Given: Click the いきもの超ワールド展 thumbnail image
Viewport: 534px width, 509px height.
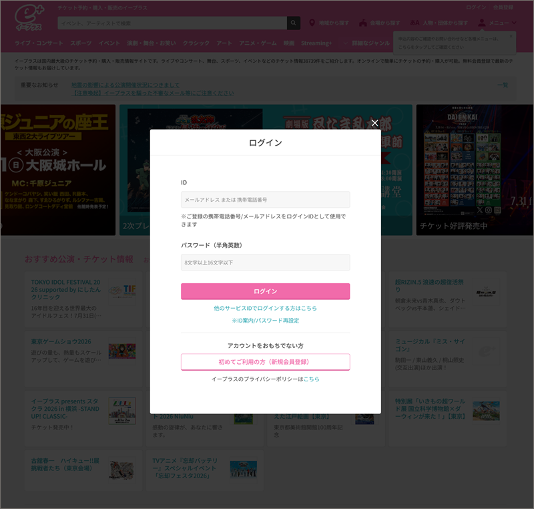Looking at the screenshot, I should pos(486,411).
